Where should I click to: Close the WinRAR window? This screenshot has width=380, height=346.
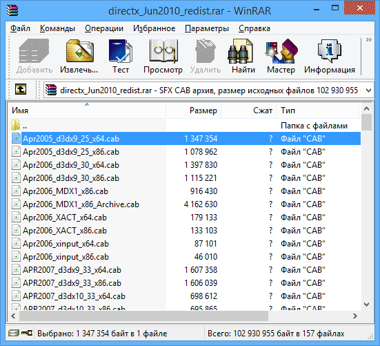pos(359,8)
